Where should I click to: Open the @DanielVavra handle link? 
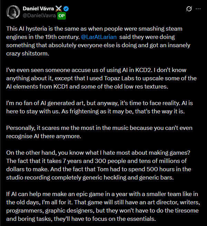pyautogui.click(x=39, y=16)
